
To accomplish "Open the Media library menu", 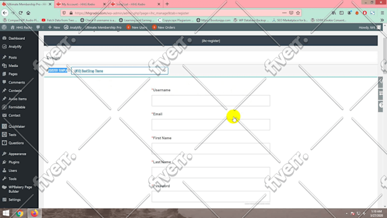I will click(13, 65).
